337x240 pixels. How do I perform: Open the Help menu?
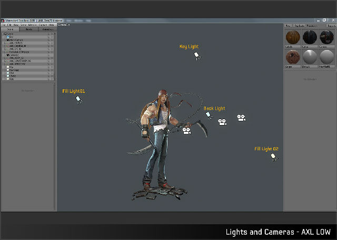[x=51, y=25]
